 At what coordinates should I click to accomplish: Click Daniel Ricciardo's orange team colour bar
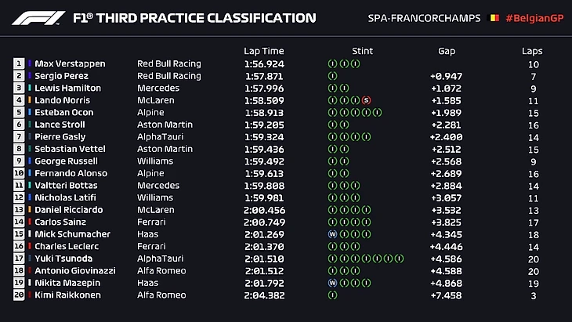tap(30, 210)
